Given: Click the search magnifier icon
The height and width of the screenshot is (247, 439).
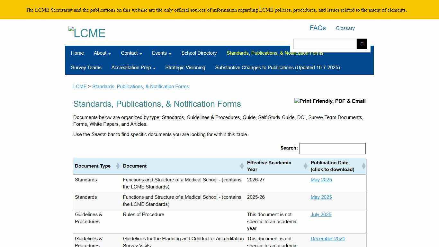Looking at the screenshot, I should [x=362, y=44].
